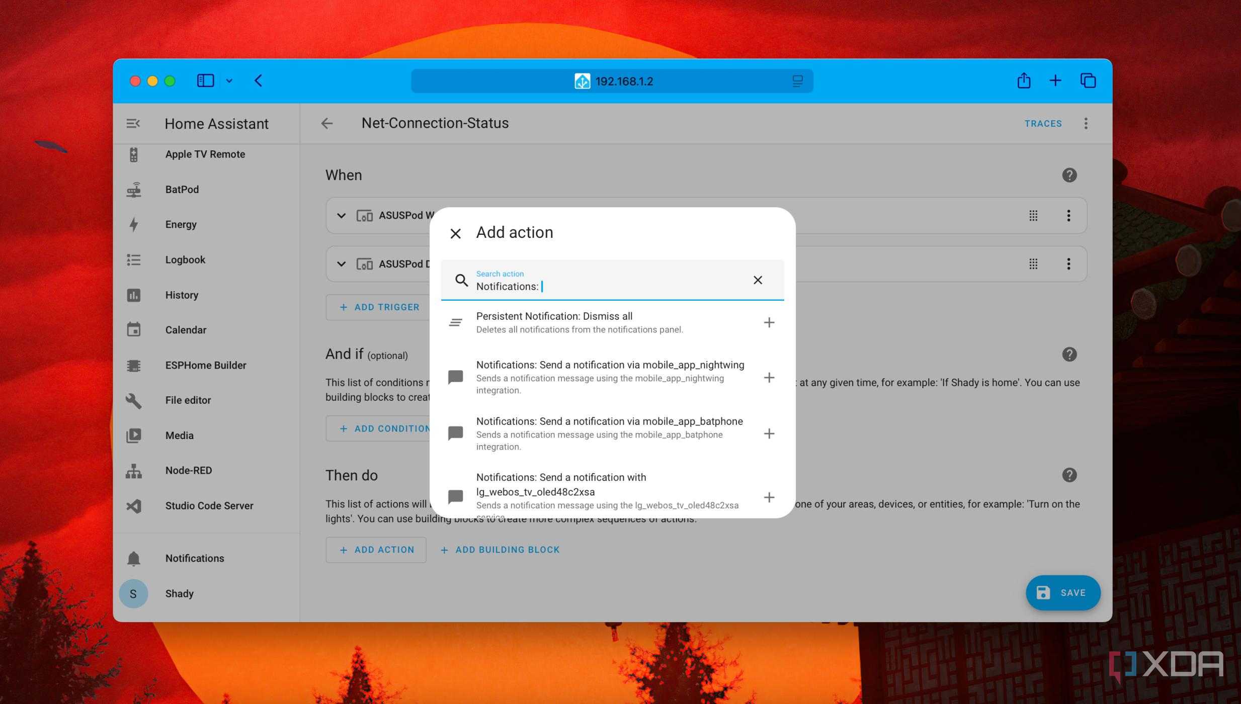Click the Node-RED hierarchy icon

tap(133, 471)
